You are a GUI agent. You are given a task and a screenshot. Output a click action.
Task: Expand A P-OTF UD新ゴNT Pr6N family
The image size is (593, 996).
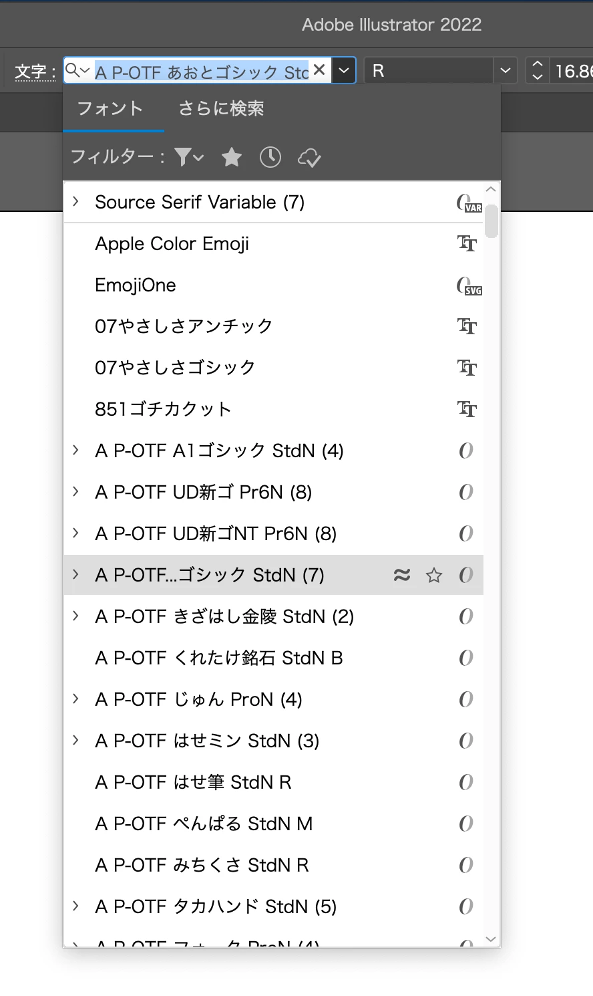[75, 533]
